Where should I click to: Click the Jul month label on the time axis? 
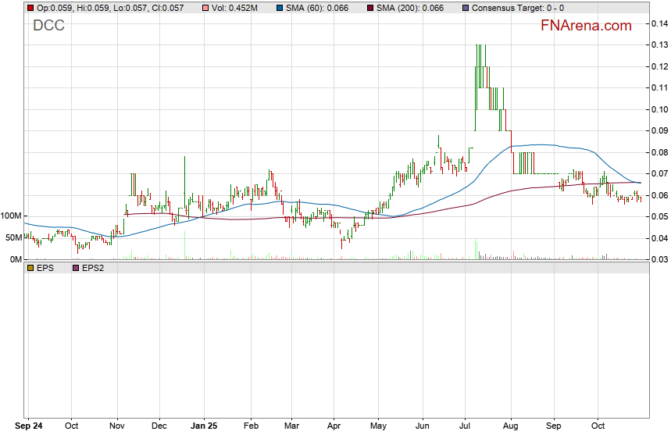[466, 427]
